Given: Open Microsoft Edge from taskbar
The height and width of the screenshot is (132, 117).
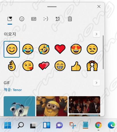Looking at the screenshot, I should [x=111, y=125].
